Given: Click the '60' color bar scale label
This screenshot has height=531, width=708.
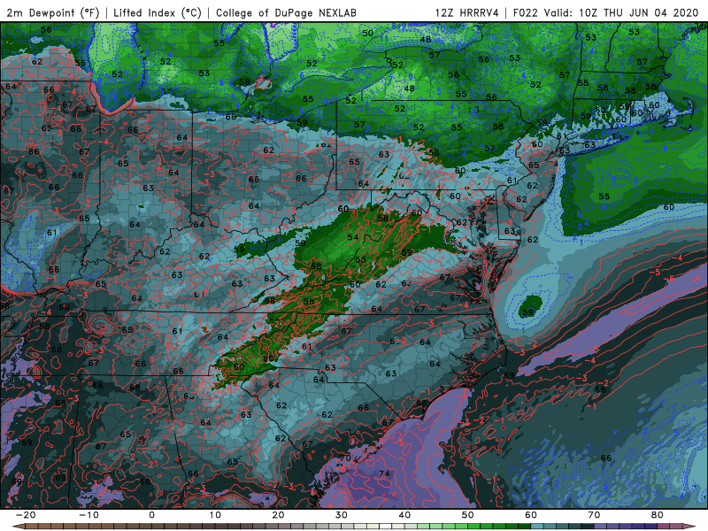Looking at the screenshot, I should [531, 515].
